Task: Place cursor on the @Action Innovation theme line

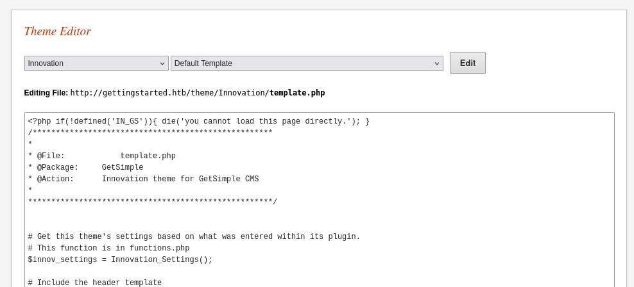Action: (x=144, y=179)
